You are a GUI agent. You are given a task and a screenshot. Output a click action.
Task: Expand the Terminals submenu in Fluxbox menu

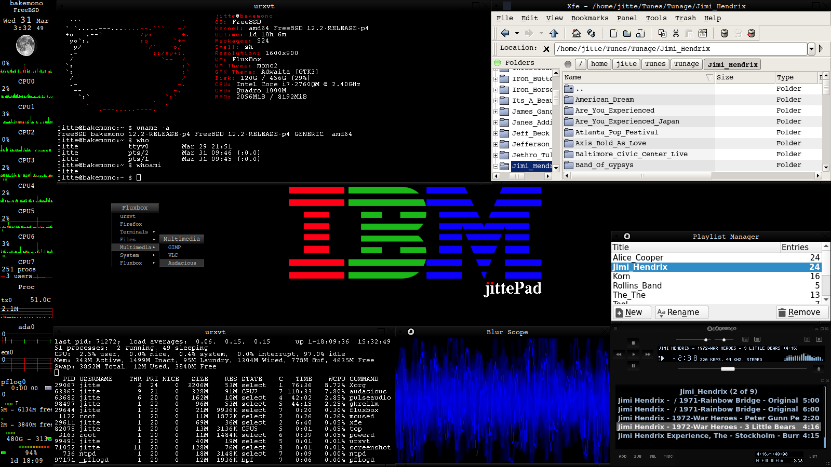pyautogui.click(x=135, y=232)
